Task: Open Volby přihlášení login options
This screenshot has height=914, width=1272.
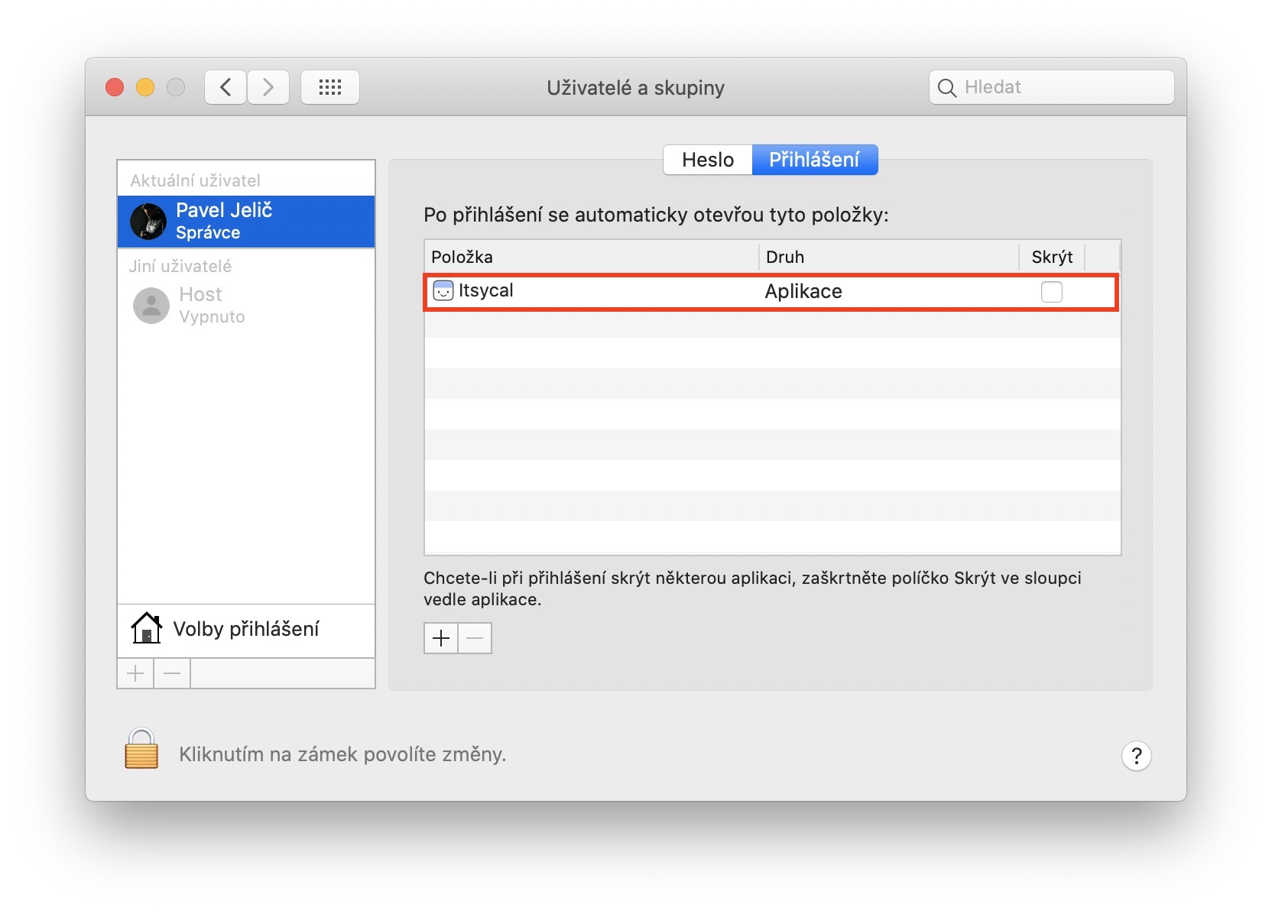Action: pyautogui.click(x=245, y=629)
